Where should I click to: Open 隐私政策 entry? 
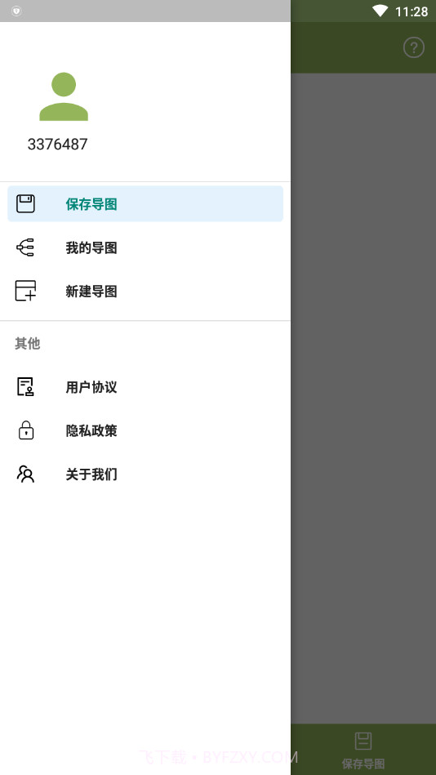click(145, 430)
